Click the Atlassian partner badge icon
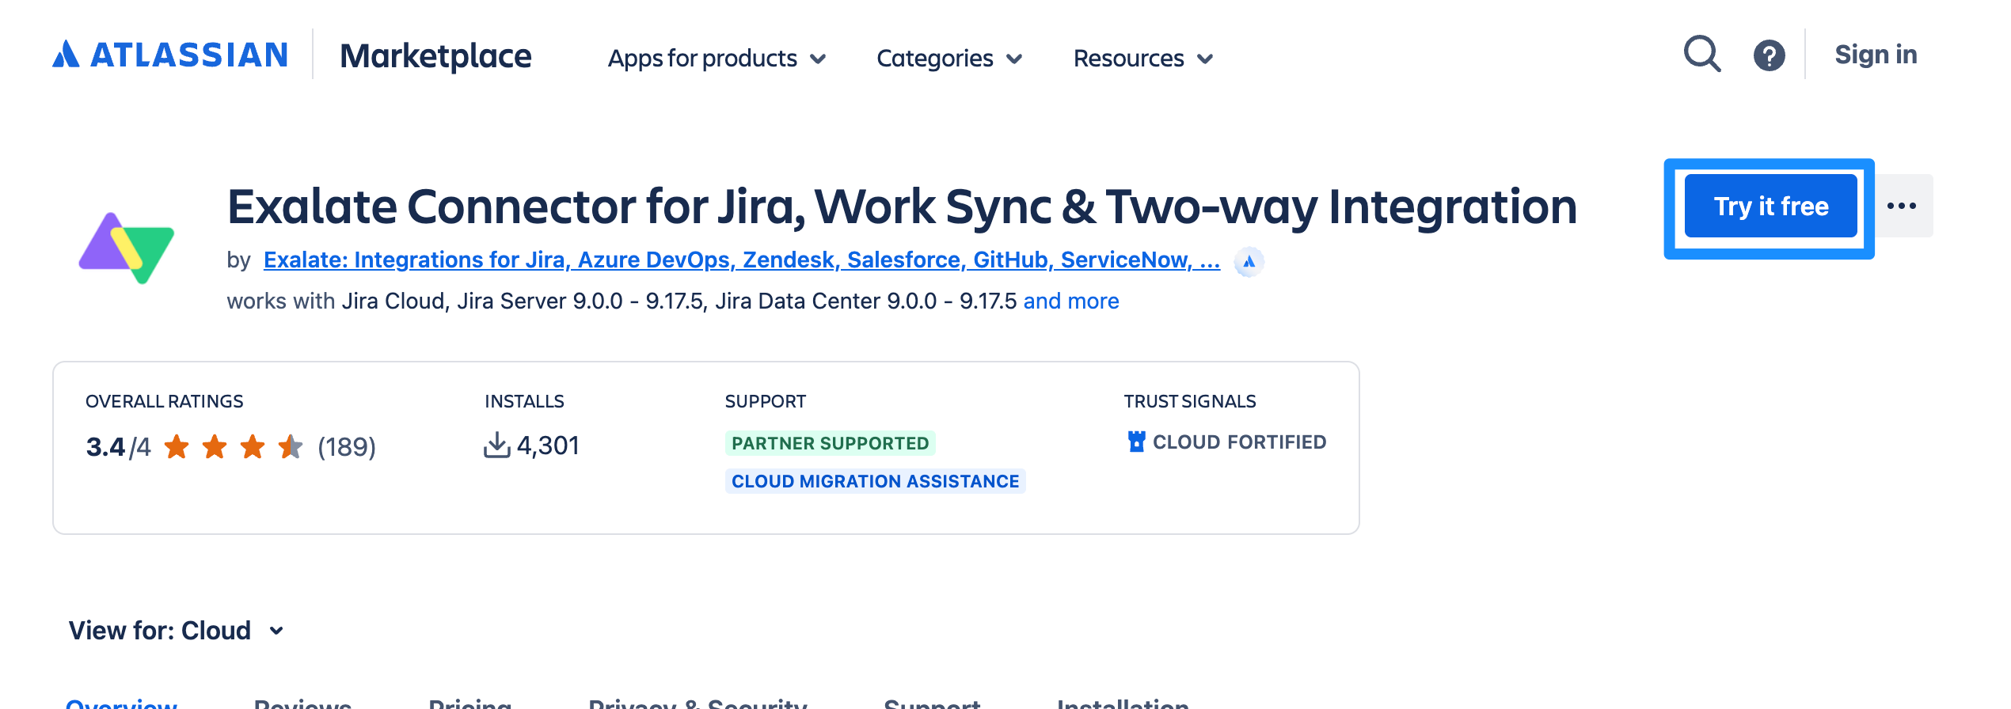The image size is (2011, 709). click(x=1249, y=261)
